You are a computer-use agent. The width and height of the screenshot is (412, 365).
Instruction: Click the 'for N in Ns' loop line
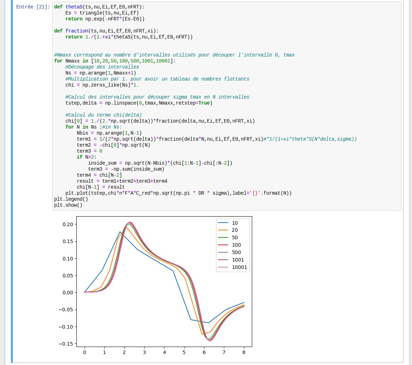(x=94, y=127)
